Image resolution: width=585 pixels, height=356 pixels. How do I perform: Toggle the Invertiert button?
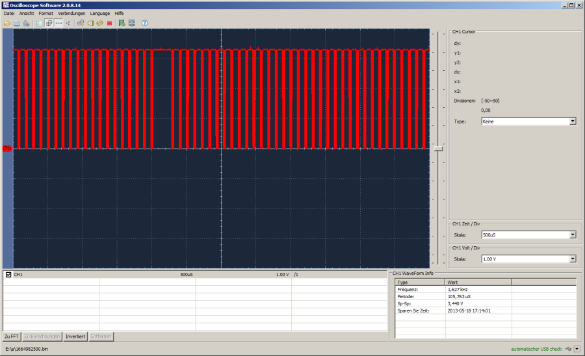point(75,337)
